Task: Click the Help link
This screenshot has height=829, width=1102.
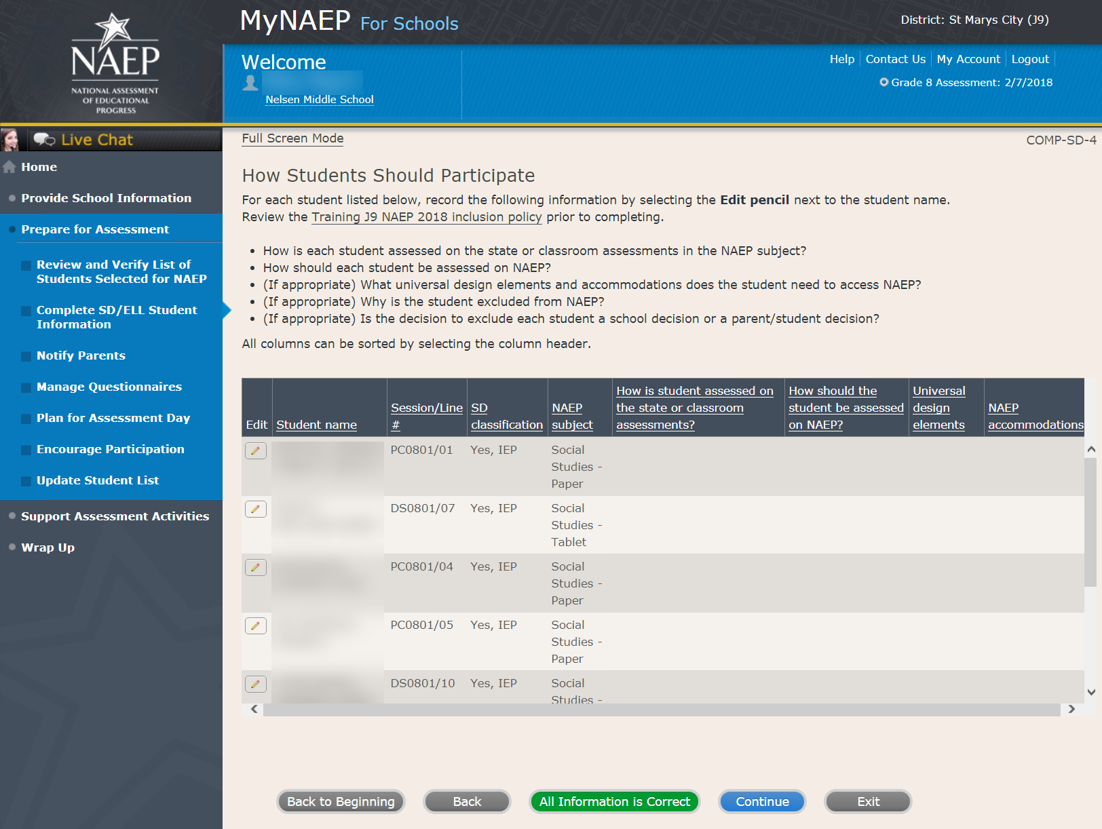Action: (842, 59)
